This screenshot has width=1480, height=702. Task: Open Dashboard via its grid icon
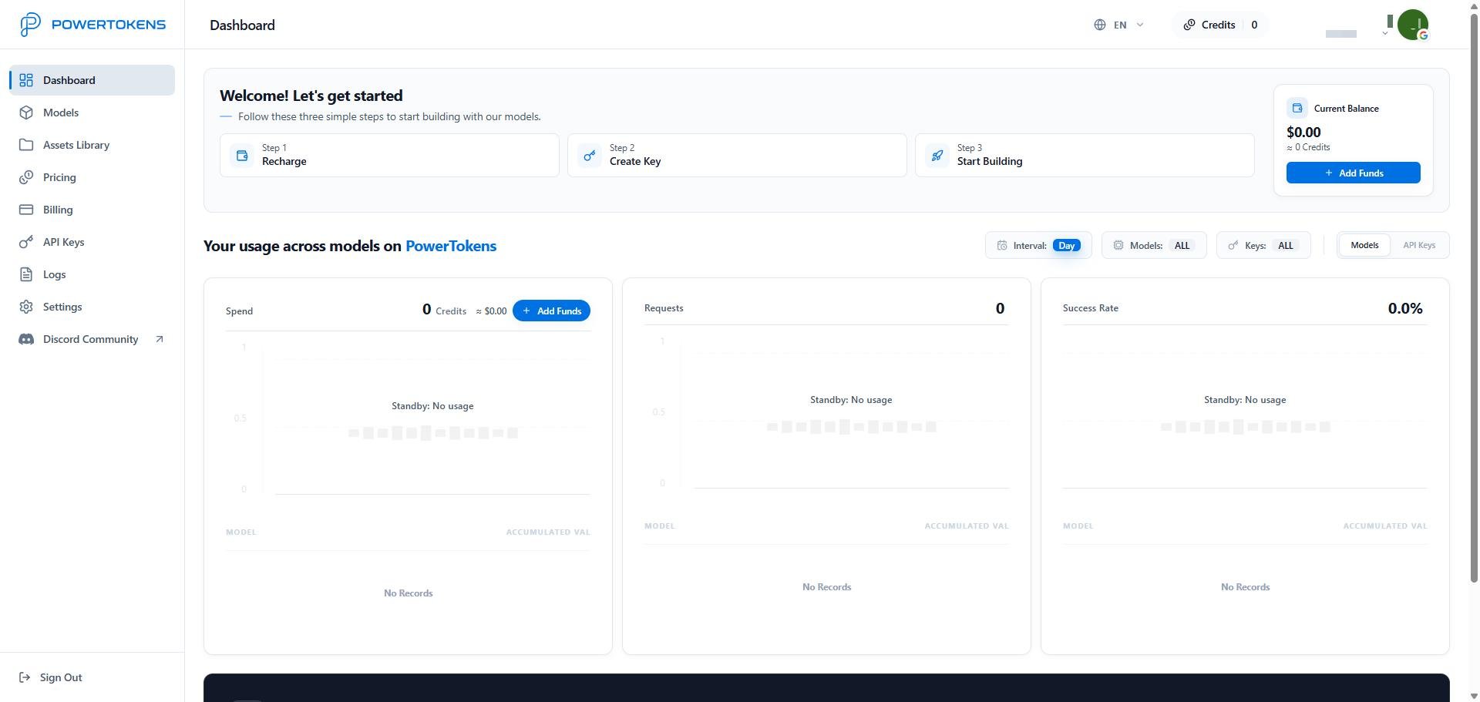point(26,80)
